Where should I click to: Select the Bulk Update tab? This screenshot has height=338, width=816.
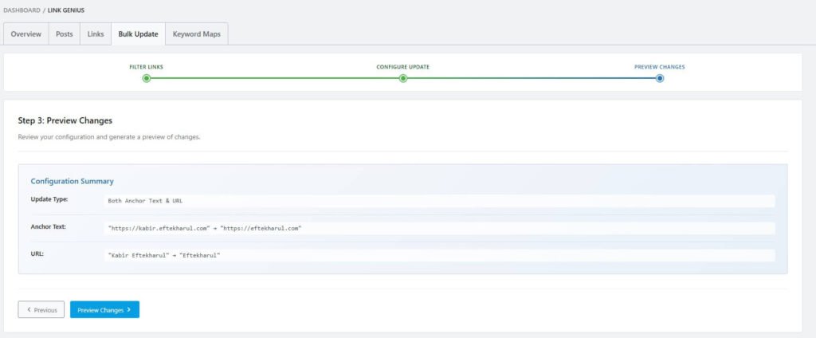click(x=139, y=33)
